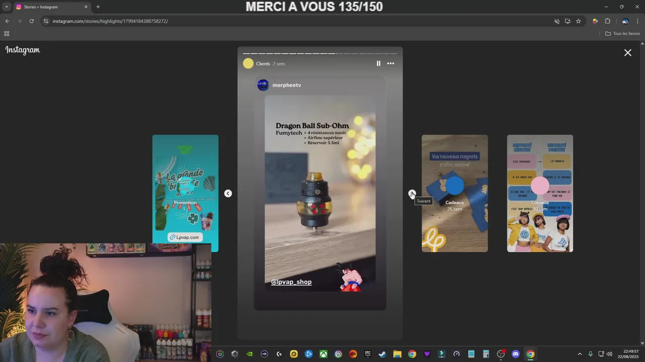This screenshot has height=362, width=645.
Task: Click the address bar URL
Action: pos(110,21)
